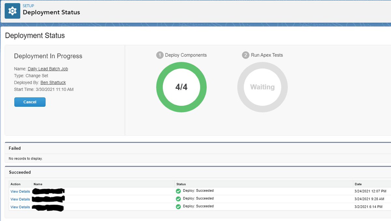View Details for 3/2/2021 6:14 PM deployment
Viewport: 391px width, 221px height.
coord(20,207)
